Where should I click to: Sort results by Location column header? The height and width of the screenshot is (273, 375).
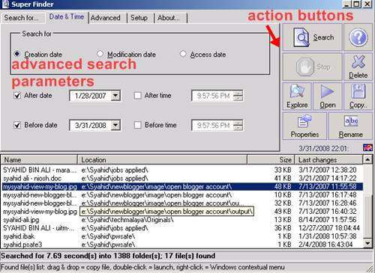[162, 159]
